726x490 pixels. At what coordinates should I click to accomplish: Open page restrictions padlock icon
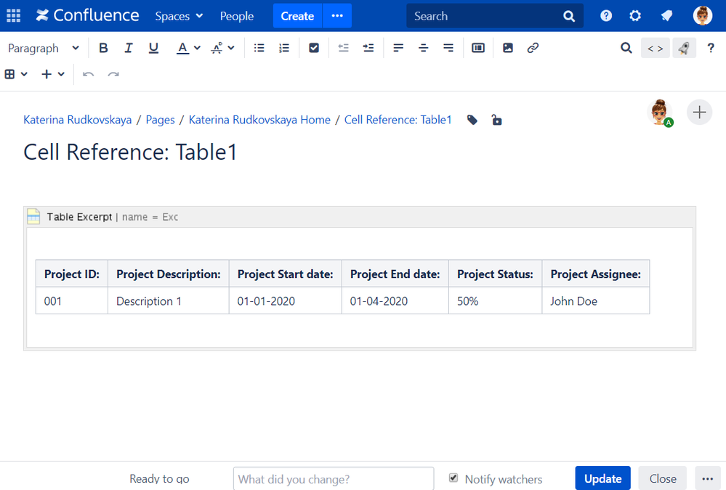(x=496, y=120)
